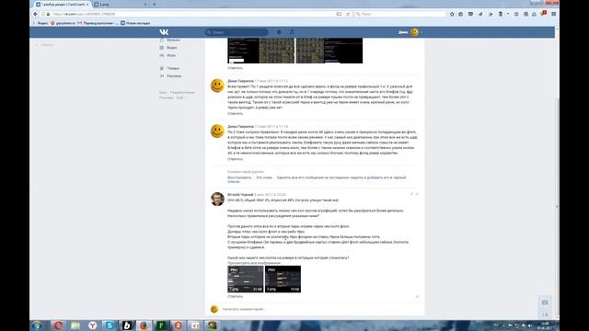Open the Перевод выполнен bookmark
This screenshot has width=589, height=331.
click(x=98, y=23)
